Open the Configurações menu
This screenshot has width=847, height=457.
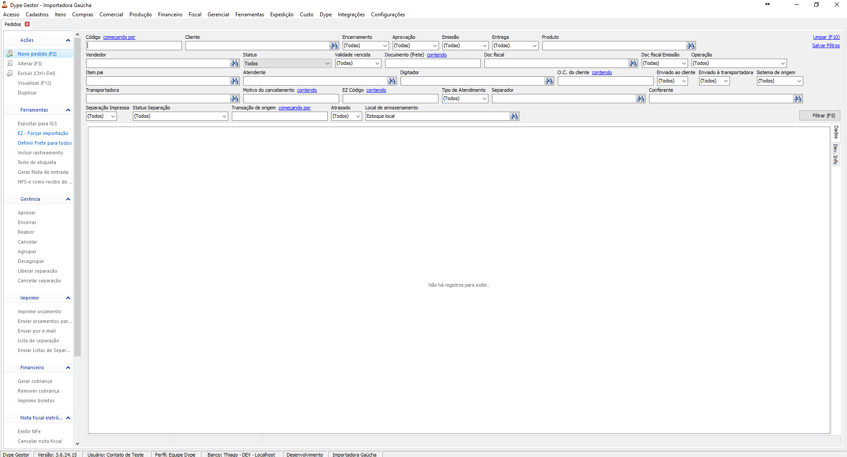pos(388,15)
